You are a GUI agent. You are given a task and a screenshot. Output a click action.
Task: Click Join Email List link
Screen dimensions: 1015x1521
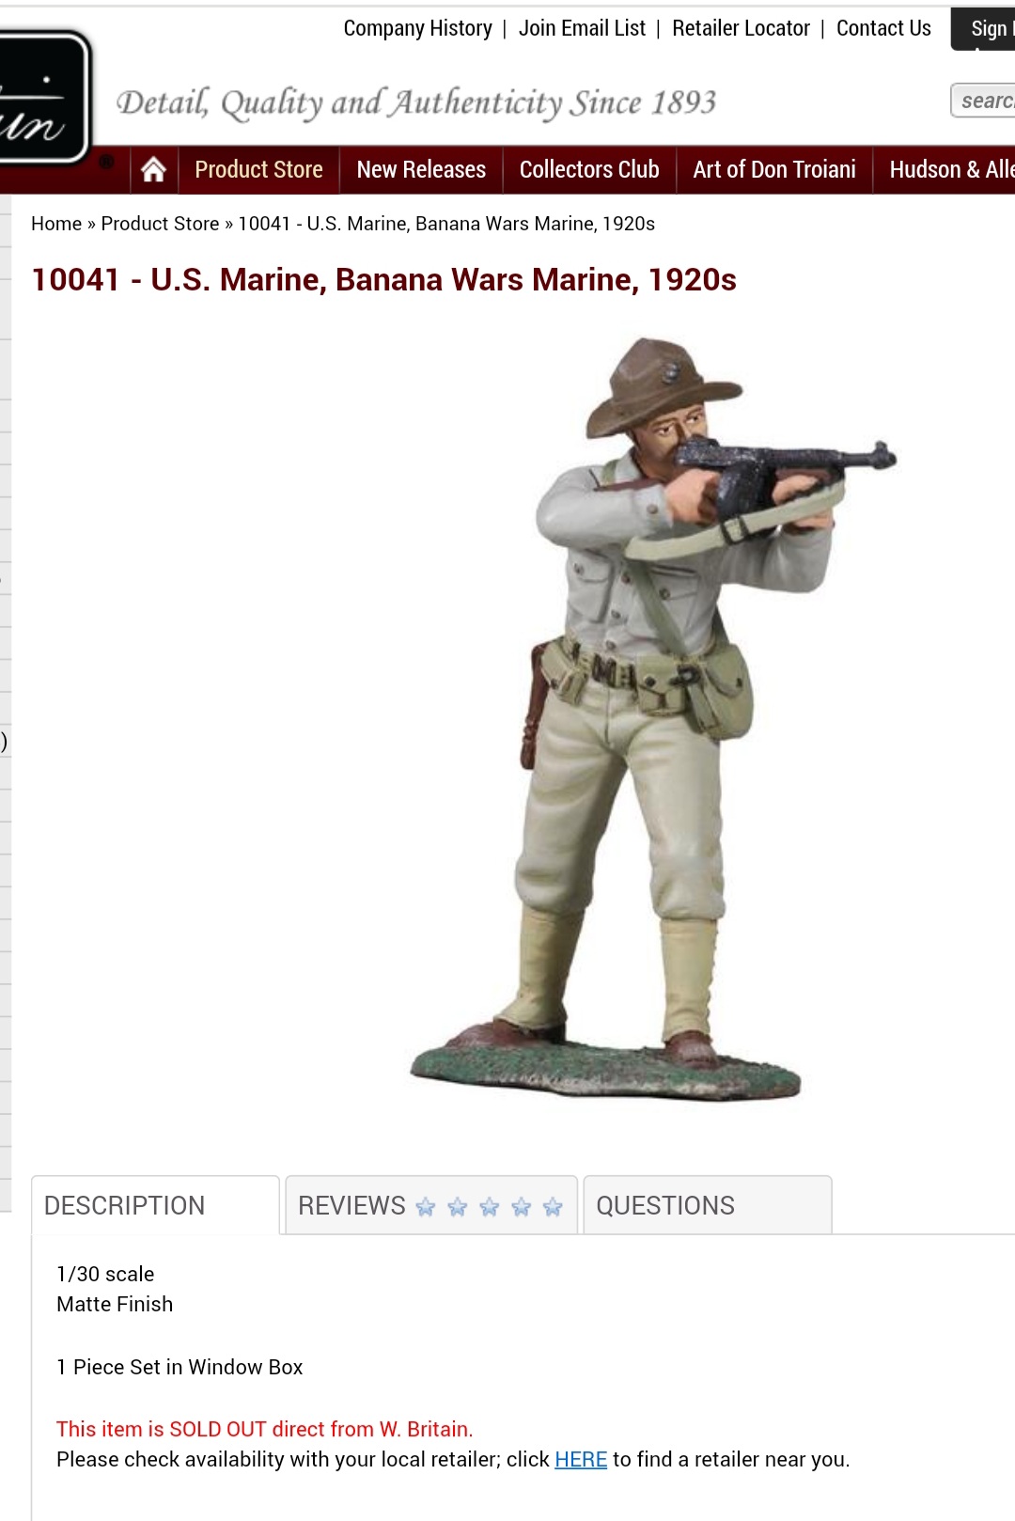click(x=582, y=28)
